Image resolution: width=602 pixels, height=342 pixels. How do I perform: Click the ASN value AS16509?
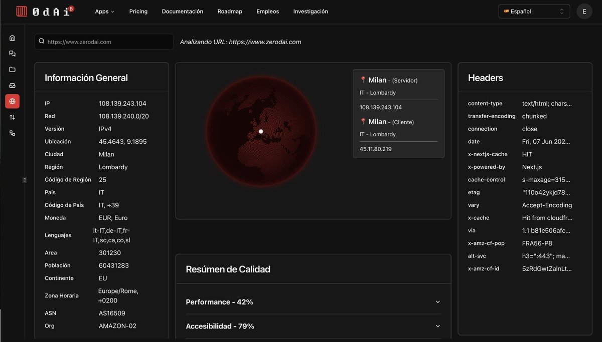click(112, 313)
